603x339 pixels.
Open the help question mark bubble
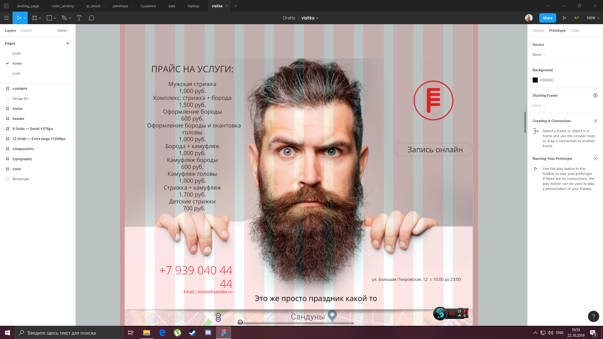tap(593, 316)
